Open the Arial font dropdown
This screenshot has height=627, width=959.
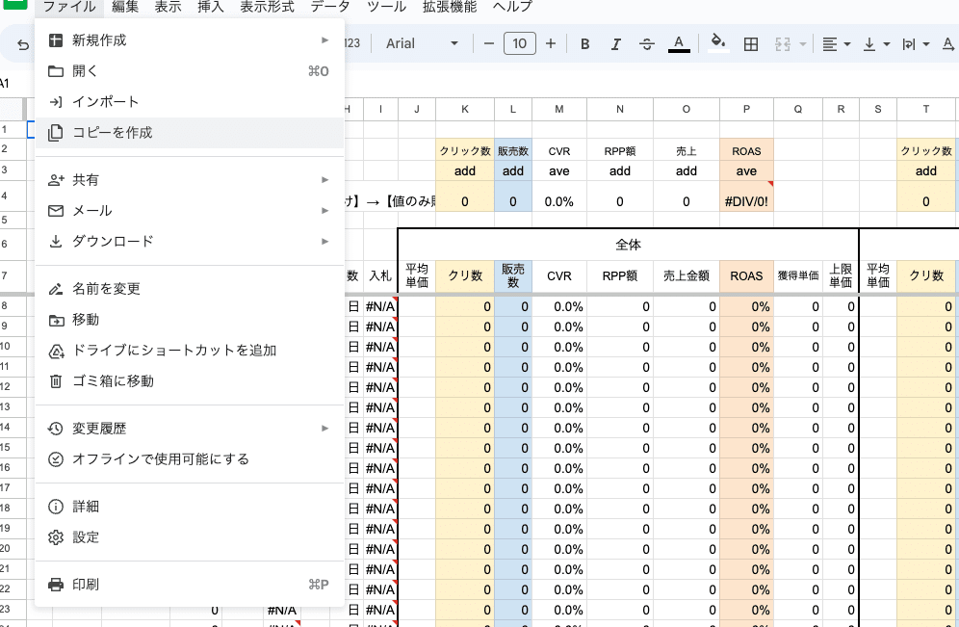coord(422,43)
